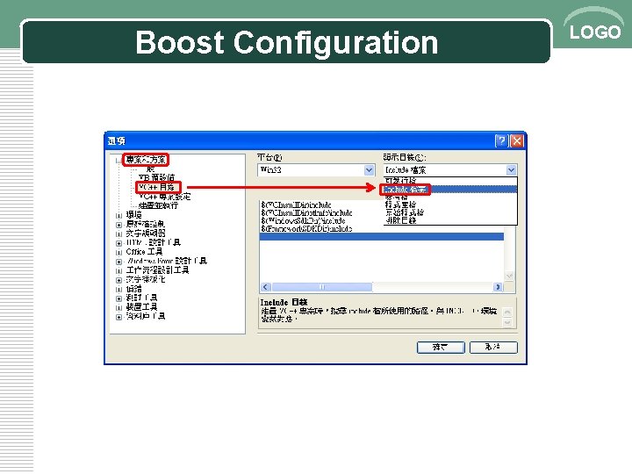The height and width of the screenshot is (474, 632).
Task: Expand the 裝置工具 tree node
Action: coord(118,308)
